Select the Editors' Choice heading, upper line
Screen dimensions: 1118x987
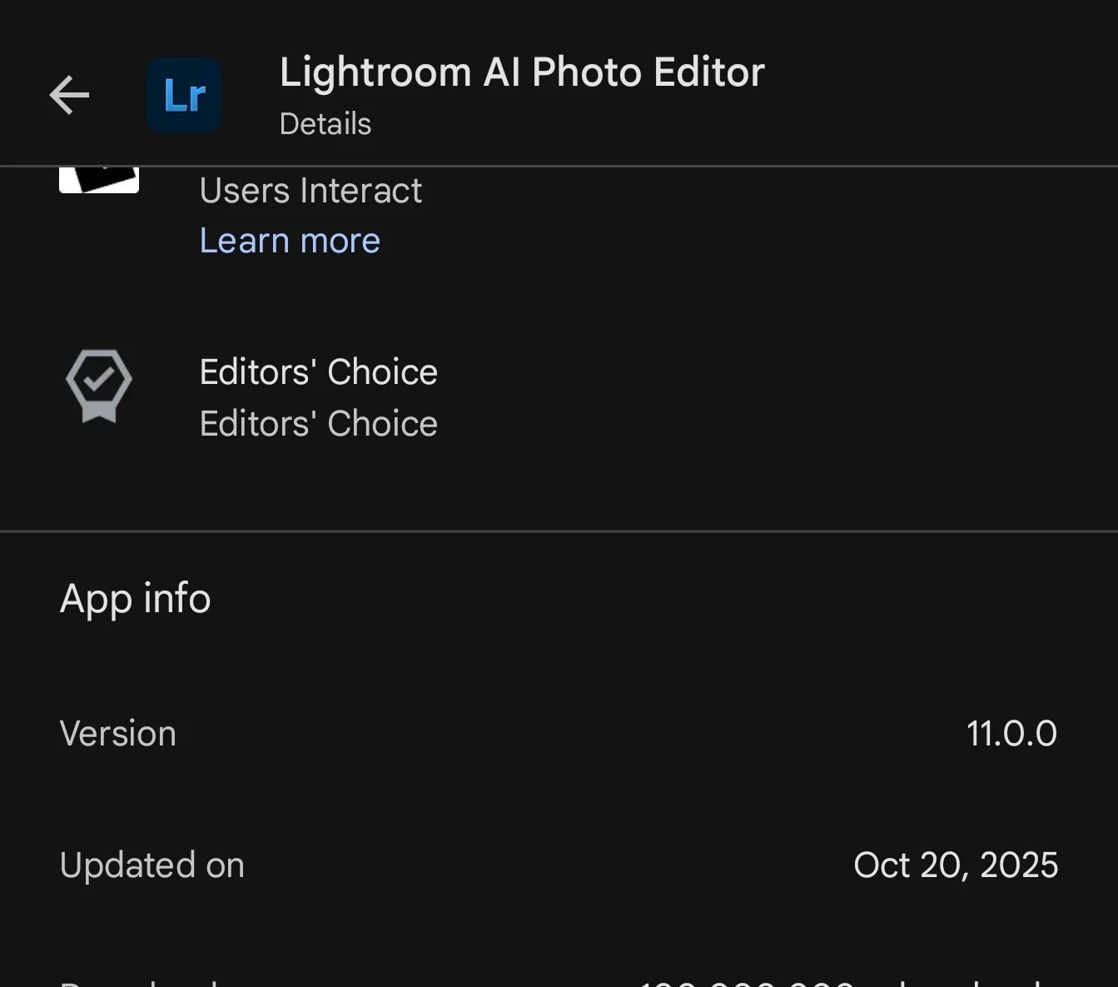pyautogui.click(x=318, y=372)
